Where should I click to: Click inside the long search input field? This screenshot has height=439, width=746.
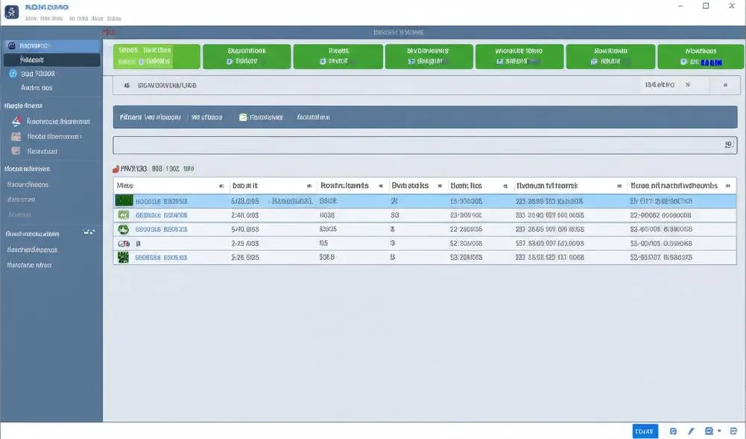425,145
